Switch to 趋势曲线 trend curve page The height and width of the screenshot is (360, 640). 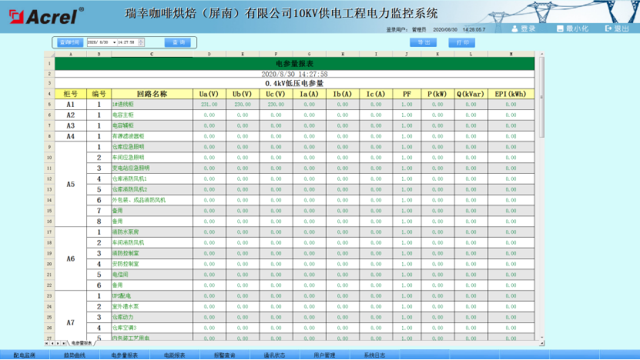(75, 355)
